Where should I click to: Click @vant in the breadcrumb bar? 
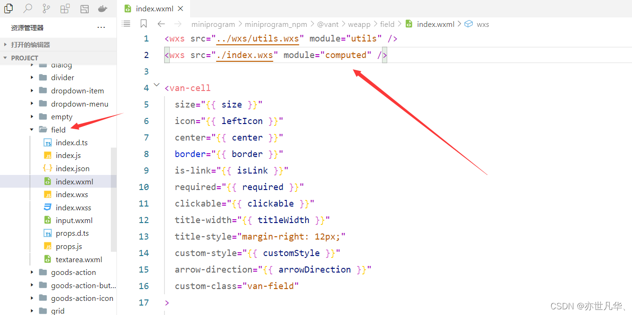pos(328,24)
